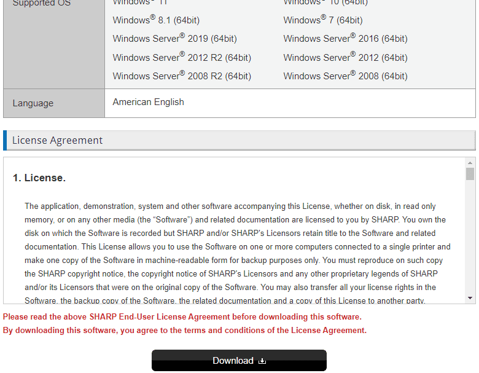Click the Windows 7 (64bit) entry

click(323, 20)
